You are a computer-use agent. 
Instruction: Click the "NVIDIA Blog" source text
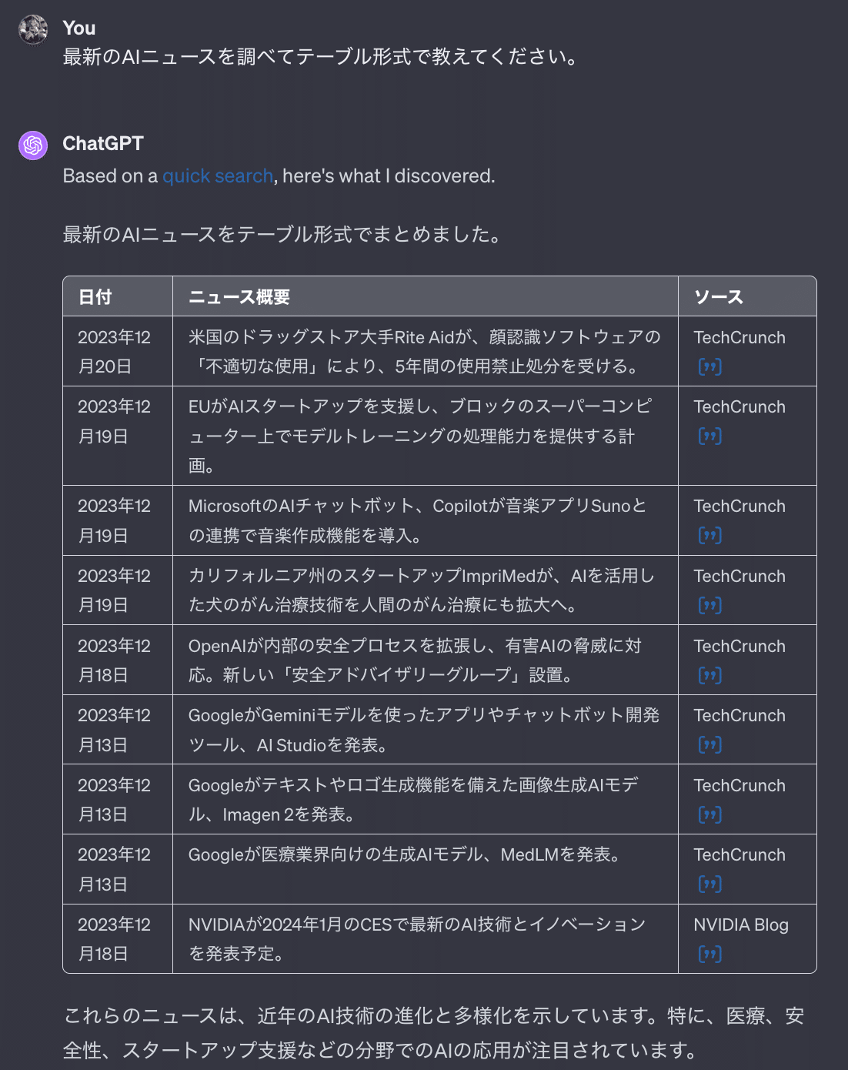(x=740, y=925)
